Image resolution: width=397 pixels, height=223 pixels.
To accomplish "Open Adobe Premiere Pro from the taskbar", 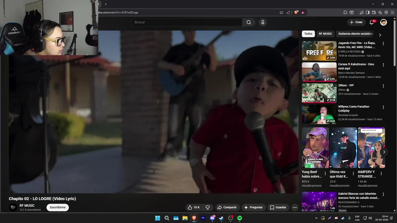I will [203, 218].
